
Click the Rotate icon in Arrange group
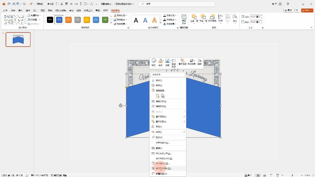235,19
